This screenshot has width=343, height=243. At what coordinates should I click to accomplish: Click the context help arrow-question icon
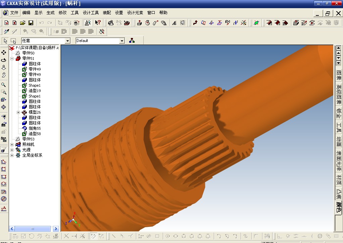click(98, 23)
